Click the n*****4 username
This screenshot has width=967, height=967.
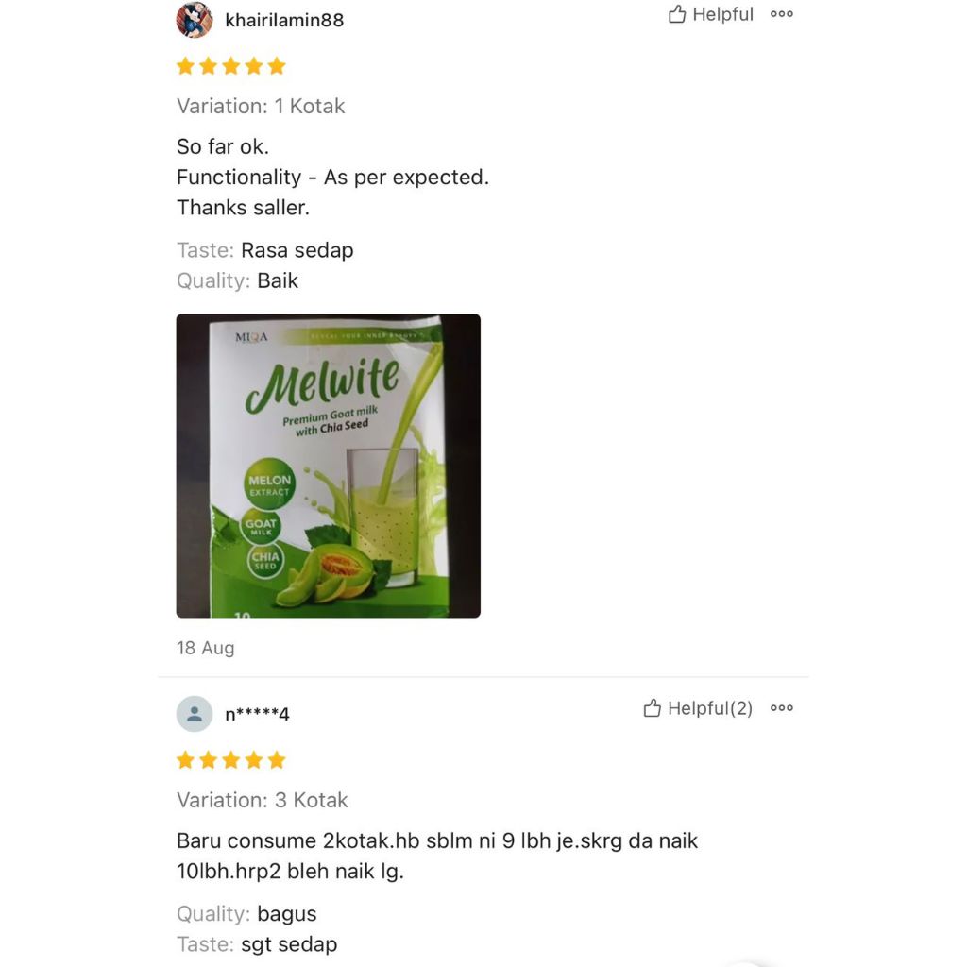(257, 714)
